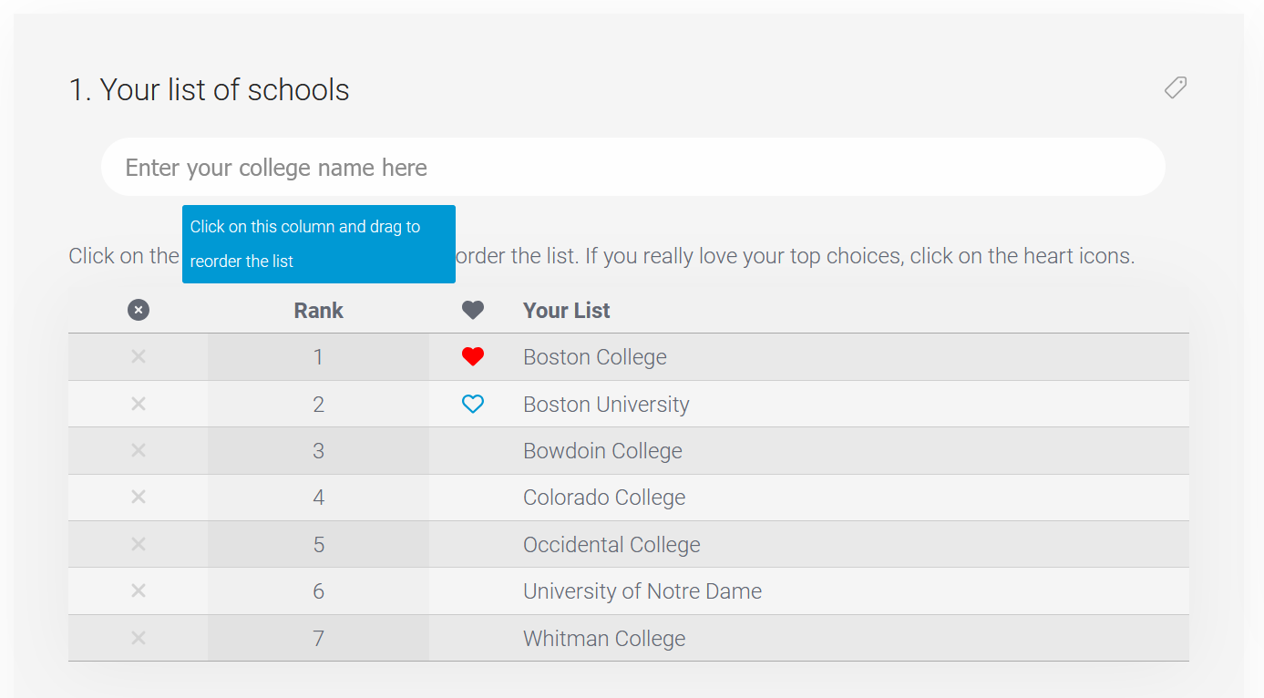Favorite Boston University by clicking its outlined heart

tap(472, 404)
